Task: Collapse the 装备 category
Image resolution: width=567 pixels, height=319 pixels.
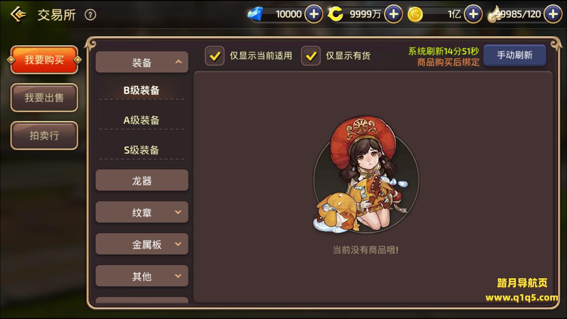Action: (x=142, y=62)
